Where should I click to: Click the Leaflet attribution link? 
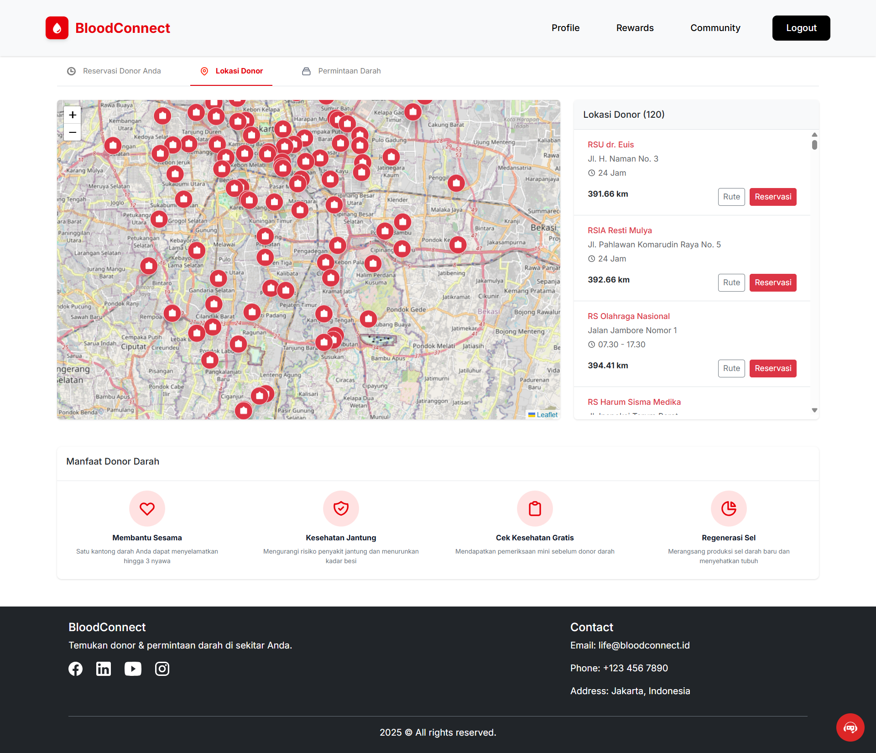click(x=547, y=415)
